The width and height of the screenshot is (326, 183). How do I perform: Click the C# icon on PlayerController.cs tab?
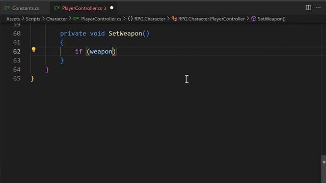coord(57,8)
